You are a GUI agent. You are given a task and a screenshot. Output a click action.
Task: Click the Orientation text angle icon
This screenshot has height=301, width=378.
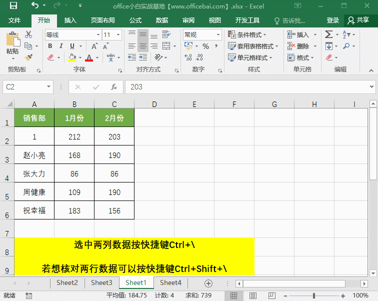point(158,57)
